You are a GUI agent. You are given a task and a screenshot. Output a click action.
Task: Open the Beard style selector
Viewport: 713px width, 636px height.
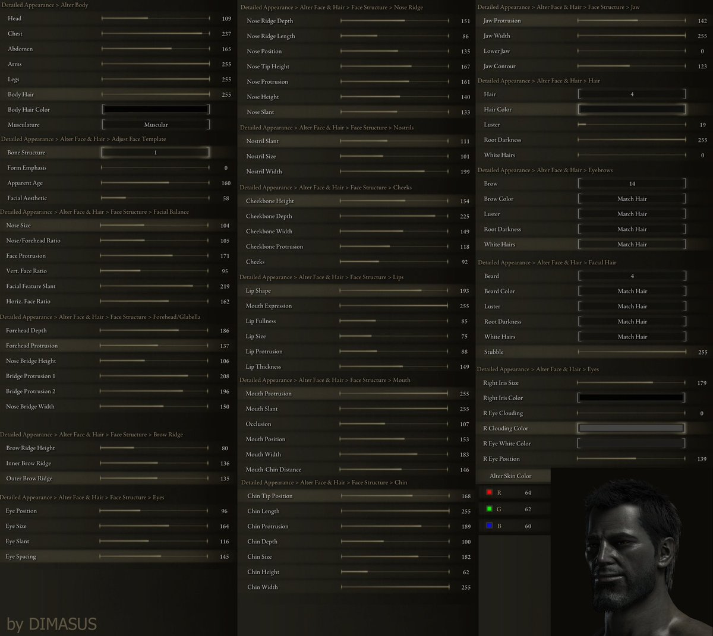[632, 276]
